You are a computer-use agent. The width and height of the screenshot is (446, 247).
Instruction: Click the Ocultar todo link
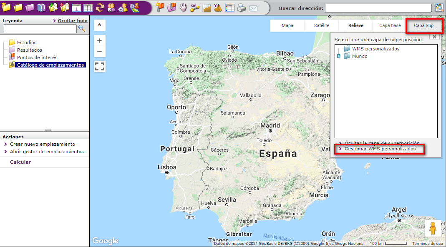[73, 20]
